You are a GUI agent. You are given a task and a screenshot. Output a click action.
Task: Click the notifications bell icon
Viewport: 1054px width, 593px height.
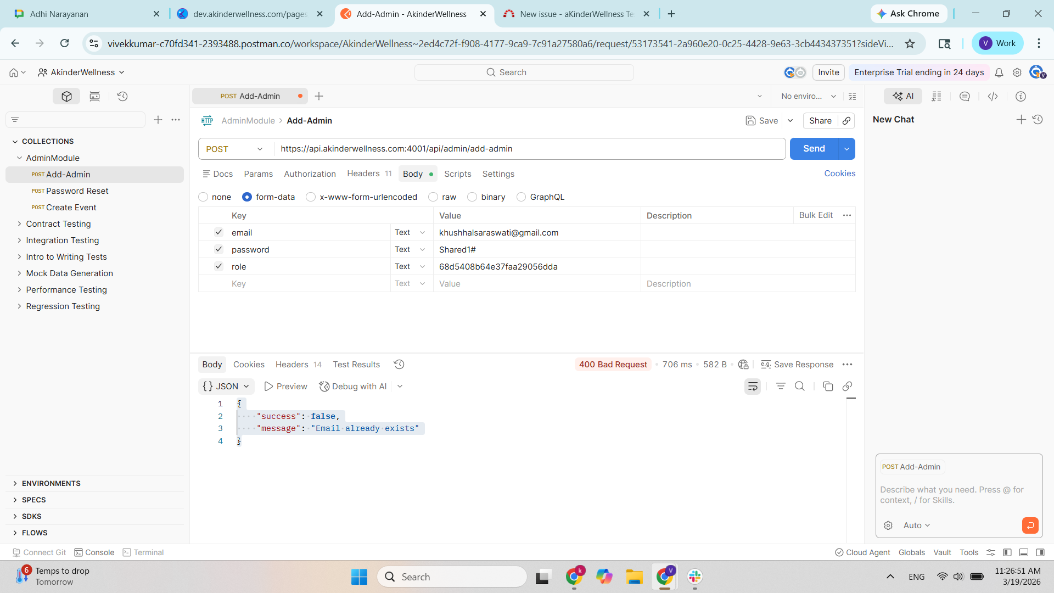(x=999, y=72)
